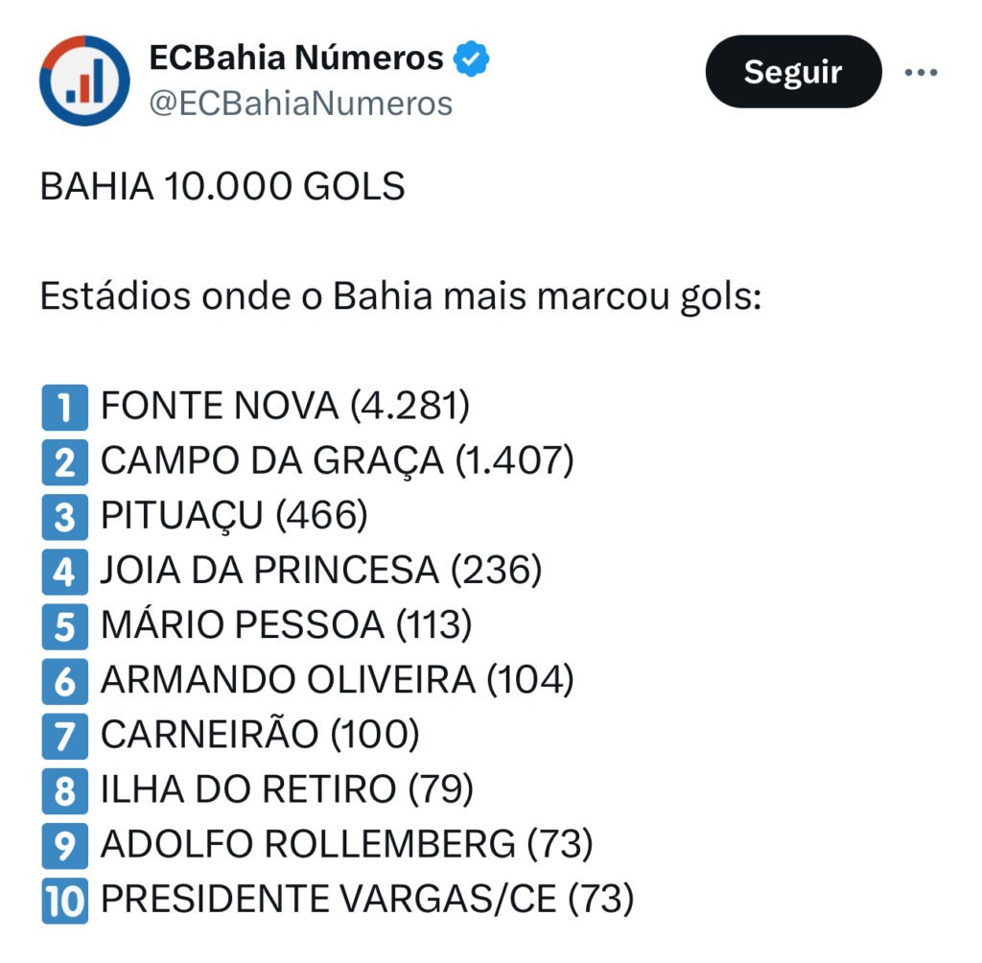Click the Estádios onde o Bahia sentence

click(401, 297)
